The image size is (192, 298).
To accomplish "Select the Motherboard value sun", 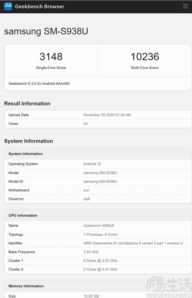I will point(86,190).
